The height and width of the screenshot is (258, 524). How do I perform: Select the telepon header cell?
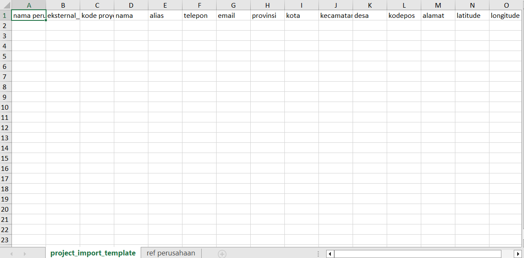[199, 15]
